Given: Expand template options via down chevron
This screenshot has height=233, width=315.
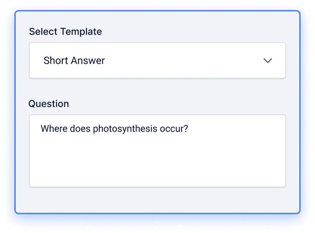Looking at the screenshot, I should 268,60.
